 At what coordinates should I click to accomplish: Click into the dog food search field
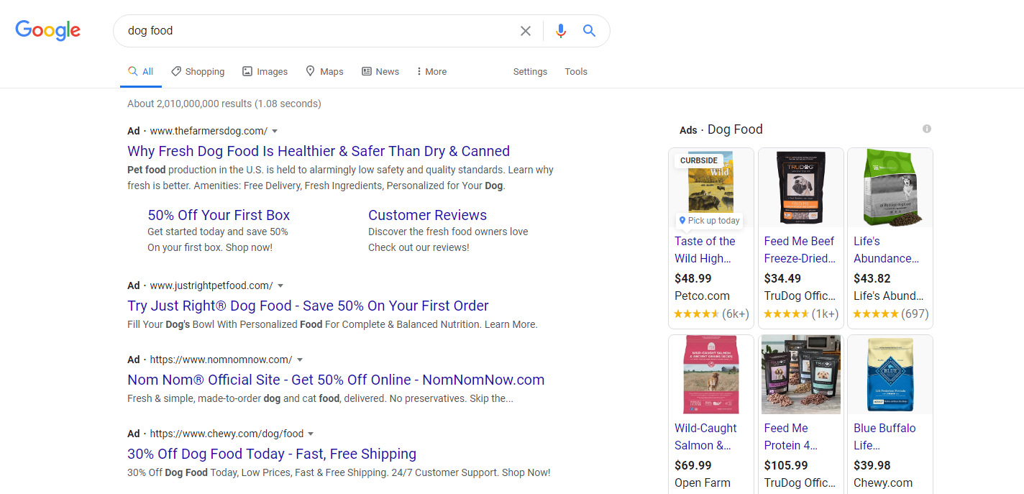pyautogui.click(x=316, y=31)
